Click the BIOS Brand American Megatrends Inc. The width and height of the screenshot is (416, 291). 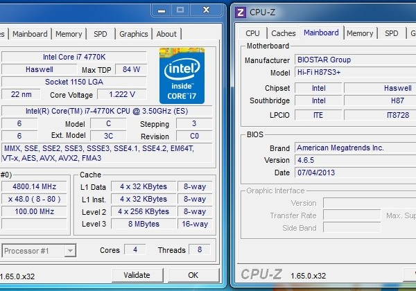[356, 148]
